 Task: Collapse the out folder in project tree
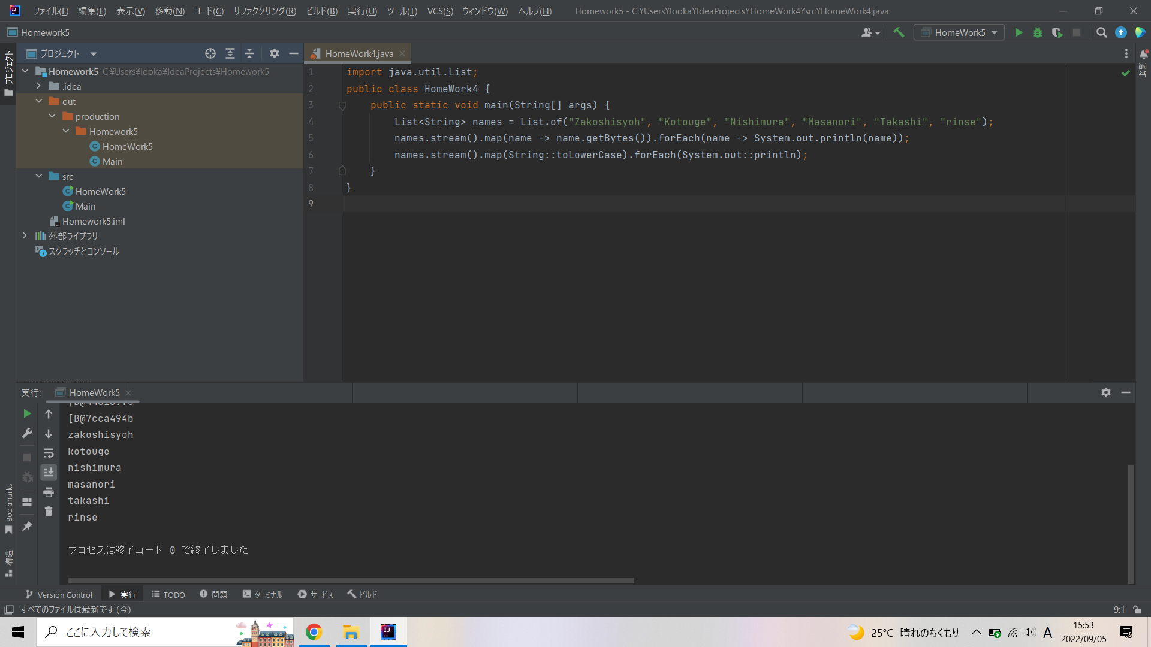(x=38, y=101)
